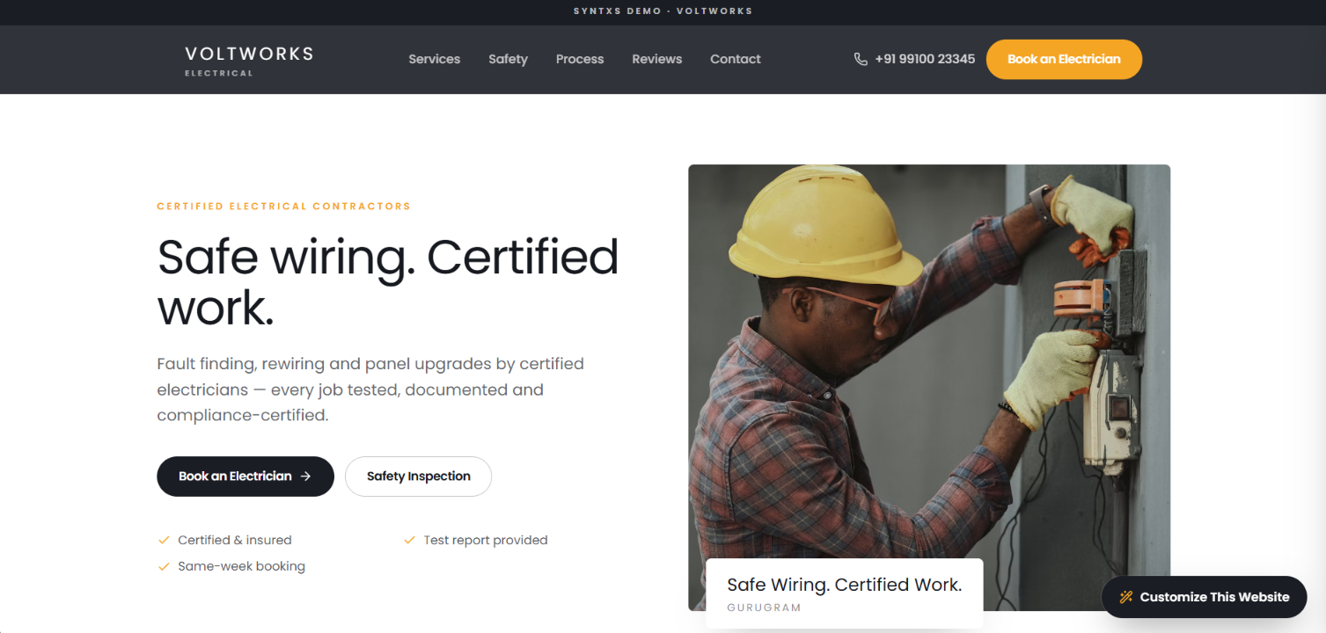
Task: Click the phone handset icon in header
Action: click(861, 59)
